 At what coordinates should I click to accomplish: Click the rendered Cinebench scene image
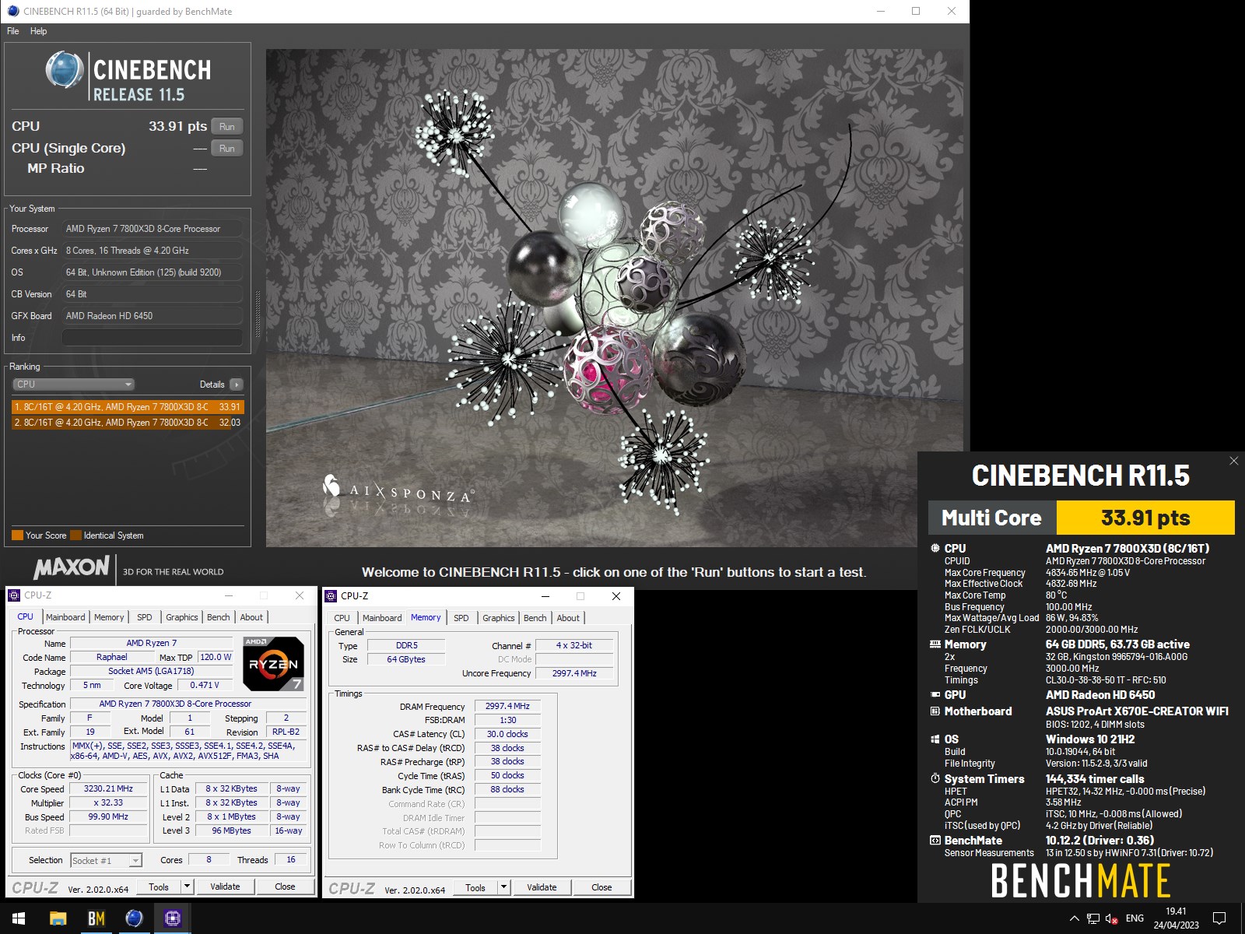[x=615, y=298]
